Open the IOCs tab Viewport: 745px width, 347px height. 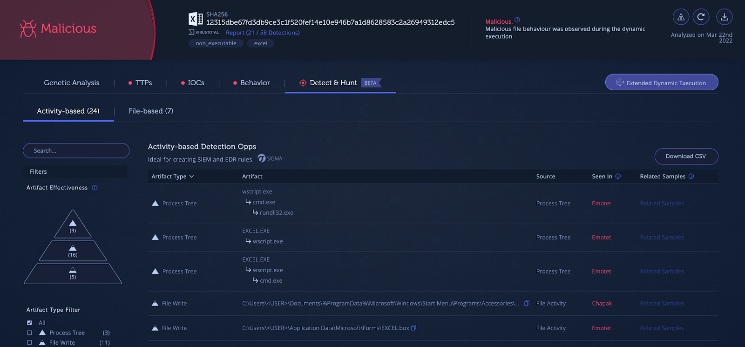click(193, 83)
